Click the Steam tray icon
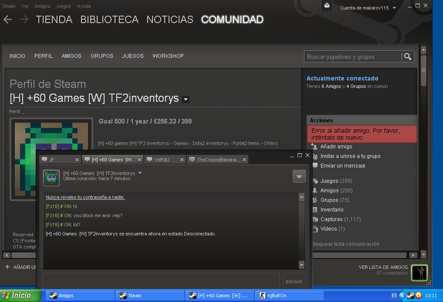 pyautogui.click(x=411, y=295)
